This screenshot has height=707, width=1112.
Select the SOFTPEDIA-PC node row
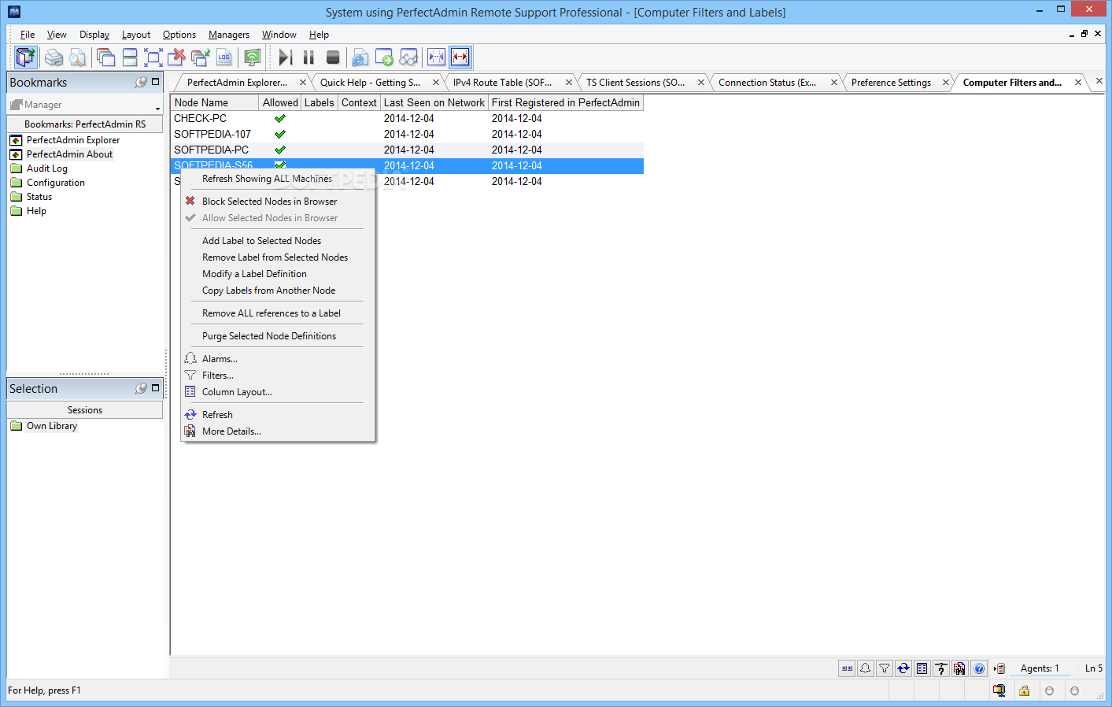[408, 150]
